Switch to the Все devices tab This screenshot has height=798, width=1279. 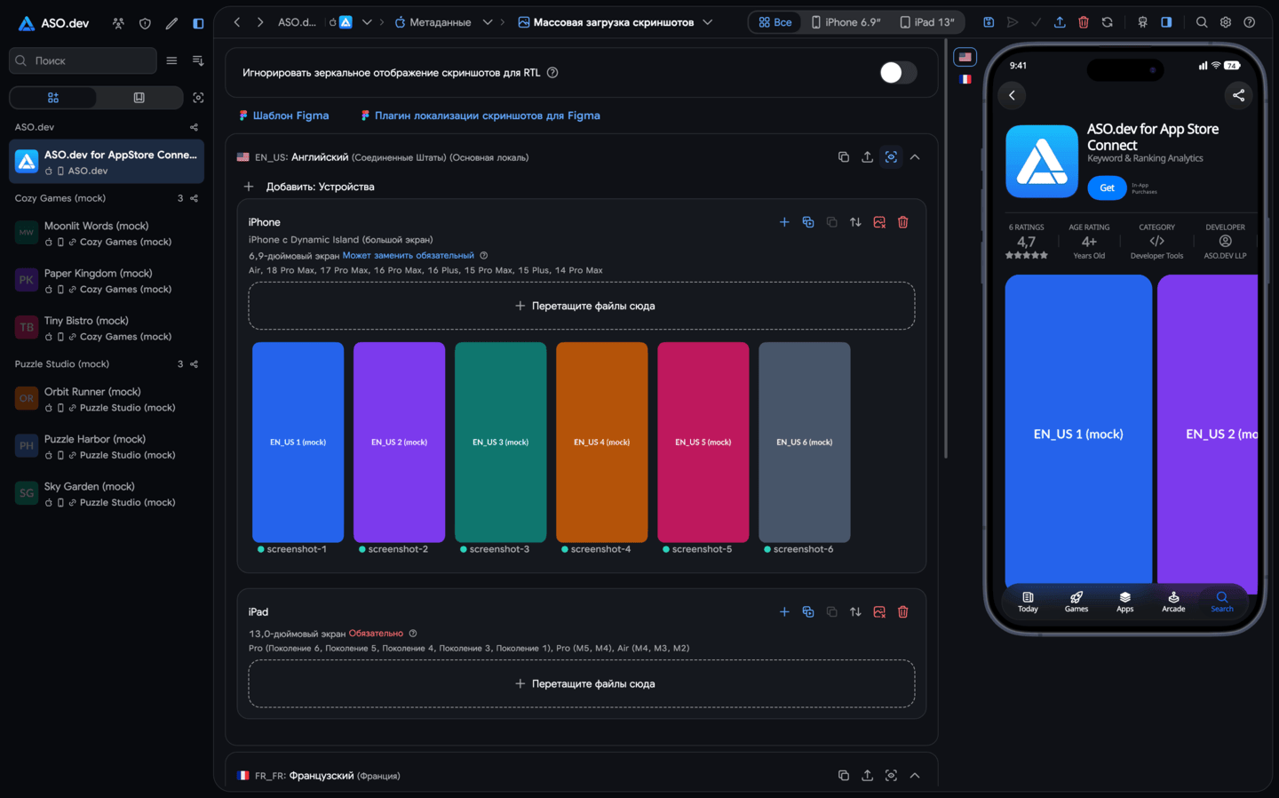tap(775, 22)
